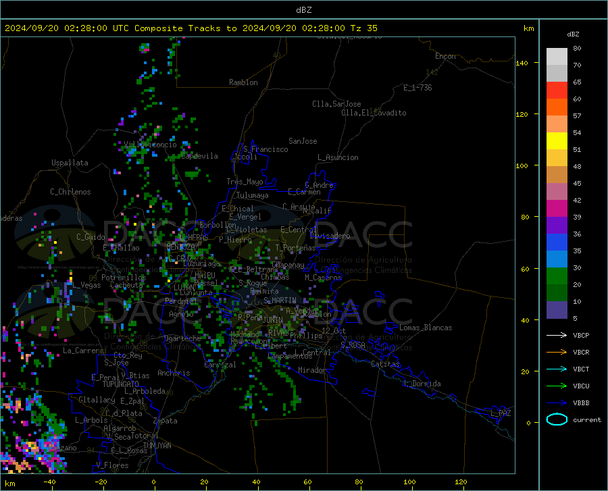Click the 120 km mark on the horizontal axis
This screenshot has width=608, height=491.
pyautogui.click(x=461, y=482)
